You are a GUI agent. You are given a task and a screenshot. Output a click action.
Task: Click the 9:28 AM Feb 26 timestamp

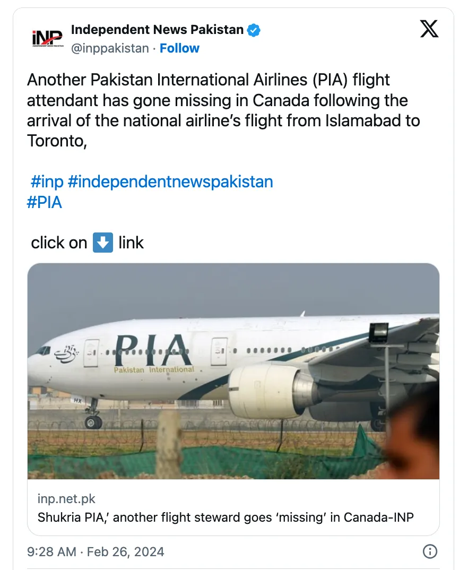click(96, 551)
